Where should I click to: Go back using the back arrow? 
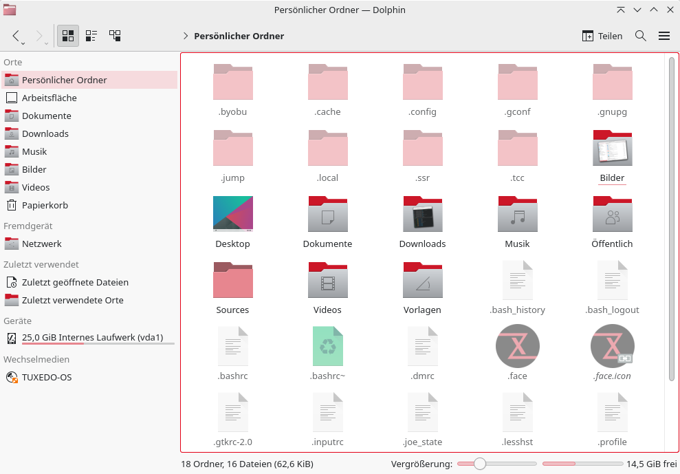tap(16, 36)
